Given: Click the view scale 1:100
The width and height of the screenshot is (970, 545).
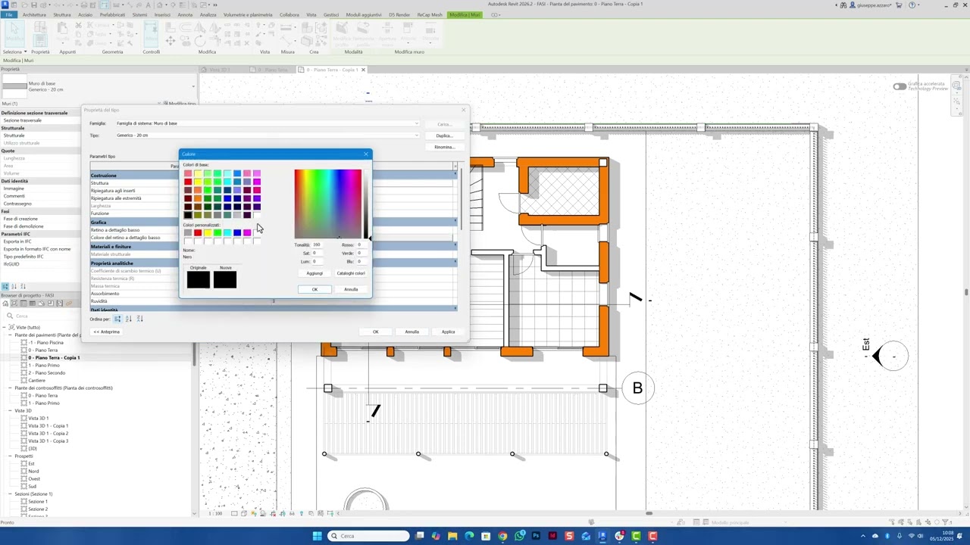Looking at the screenshot, I should tap(216, 513).
